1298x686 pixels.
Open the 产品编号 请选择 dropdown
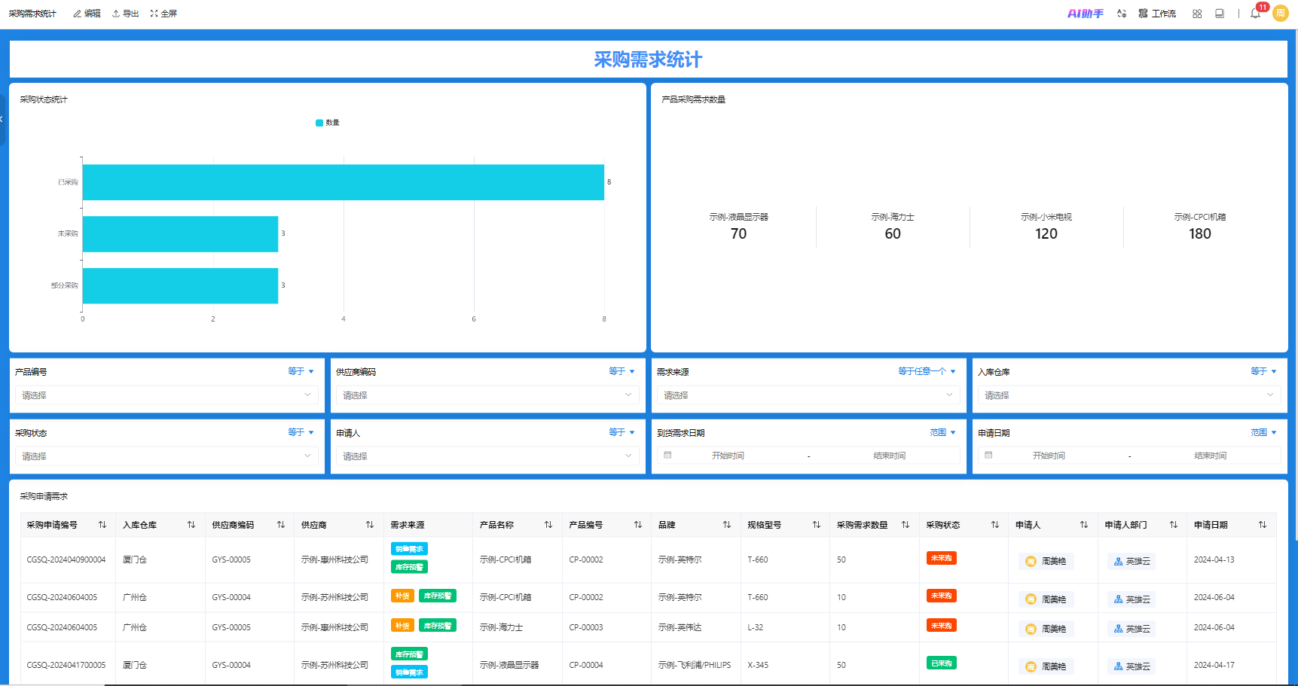(167, 395)
